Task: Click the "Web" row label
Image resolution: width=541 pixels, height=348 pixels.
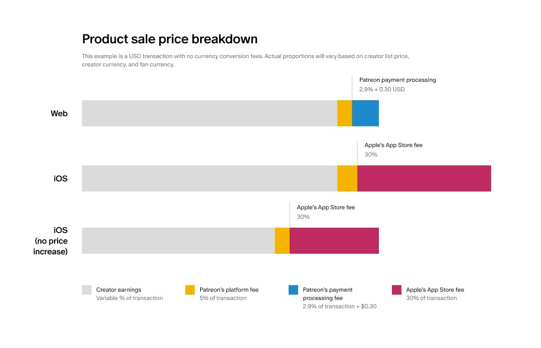Action: (59, 113)
